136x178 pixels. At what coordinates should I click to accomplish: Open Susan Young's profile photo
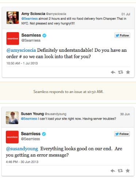pos(12,117)
